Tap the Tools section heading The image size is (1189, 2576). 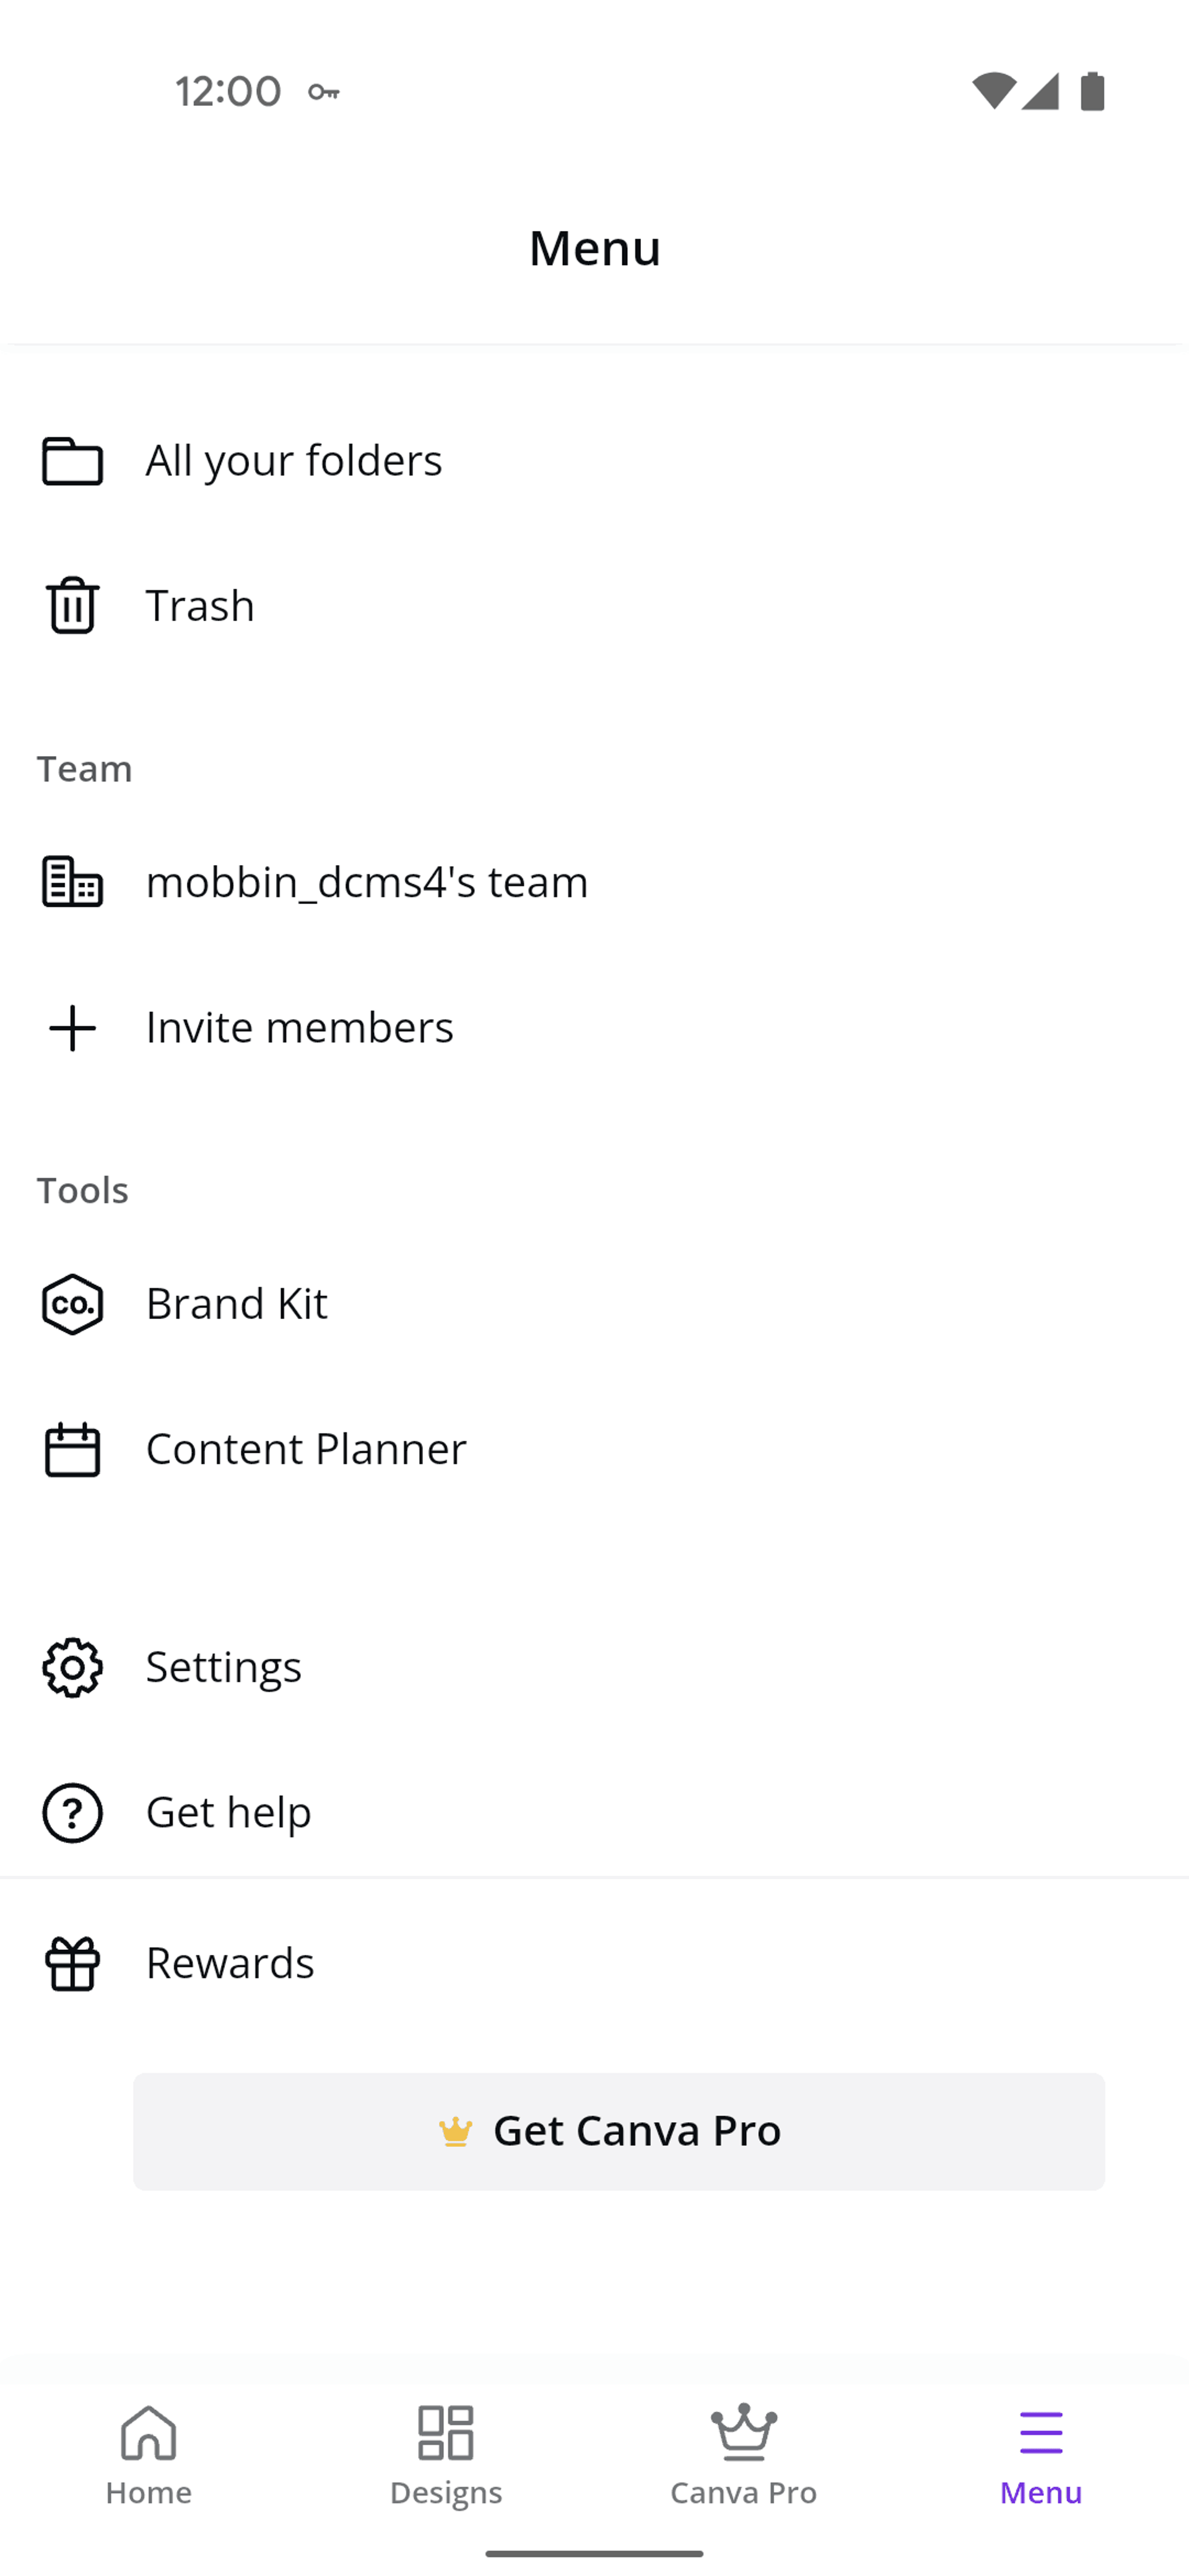pyautogui.click(x=83, y=1191)
